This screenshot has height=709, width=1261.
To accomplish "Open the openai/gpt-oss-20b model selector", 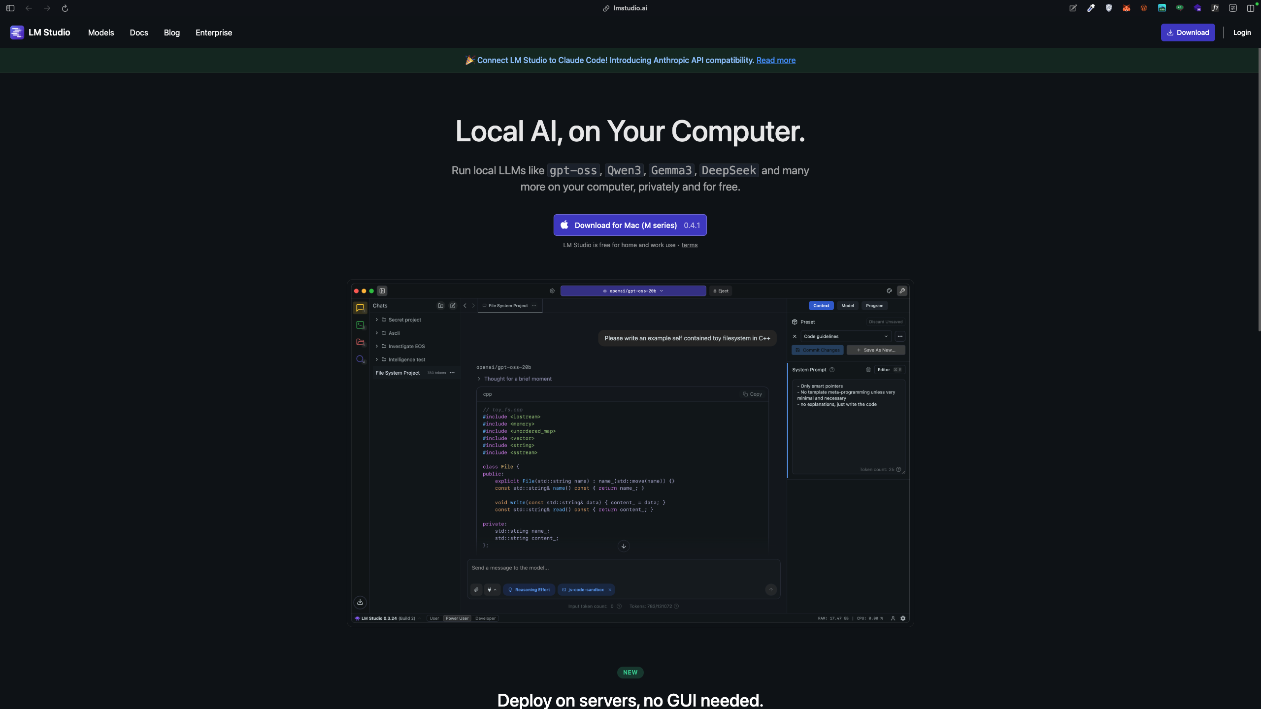I will 633,291.
